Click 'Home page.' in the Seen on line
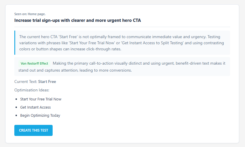Screen dimensions: 245x147 pos(37,14)
